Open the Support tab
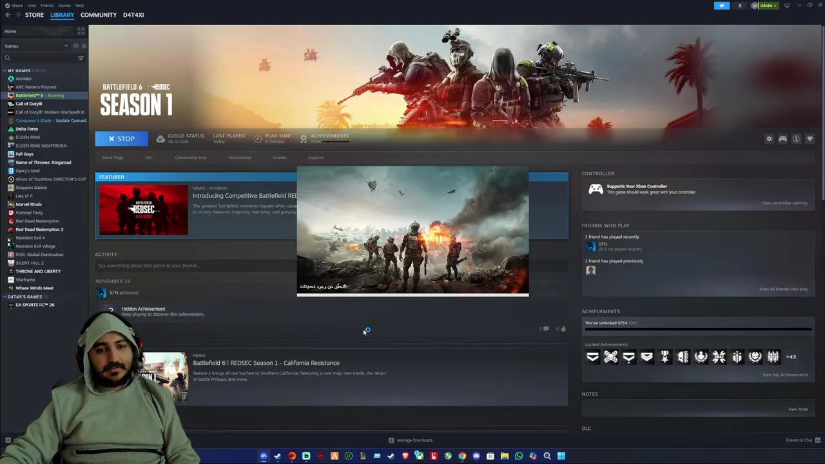825x464 pixels. pyautogui.click(x=316, y=157)
